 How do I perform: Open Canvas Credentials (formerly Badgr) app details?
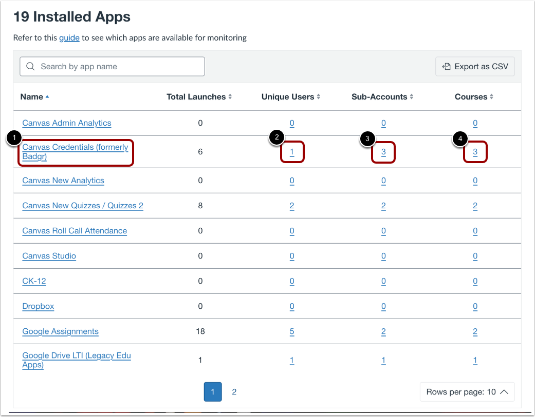[75, 152]
